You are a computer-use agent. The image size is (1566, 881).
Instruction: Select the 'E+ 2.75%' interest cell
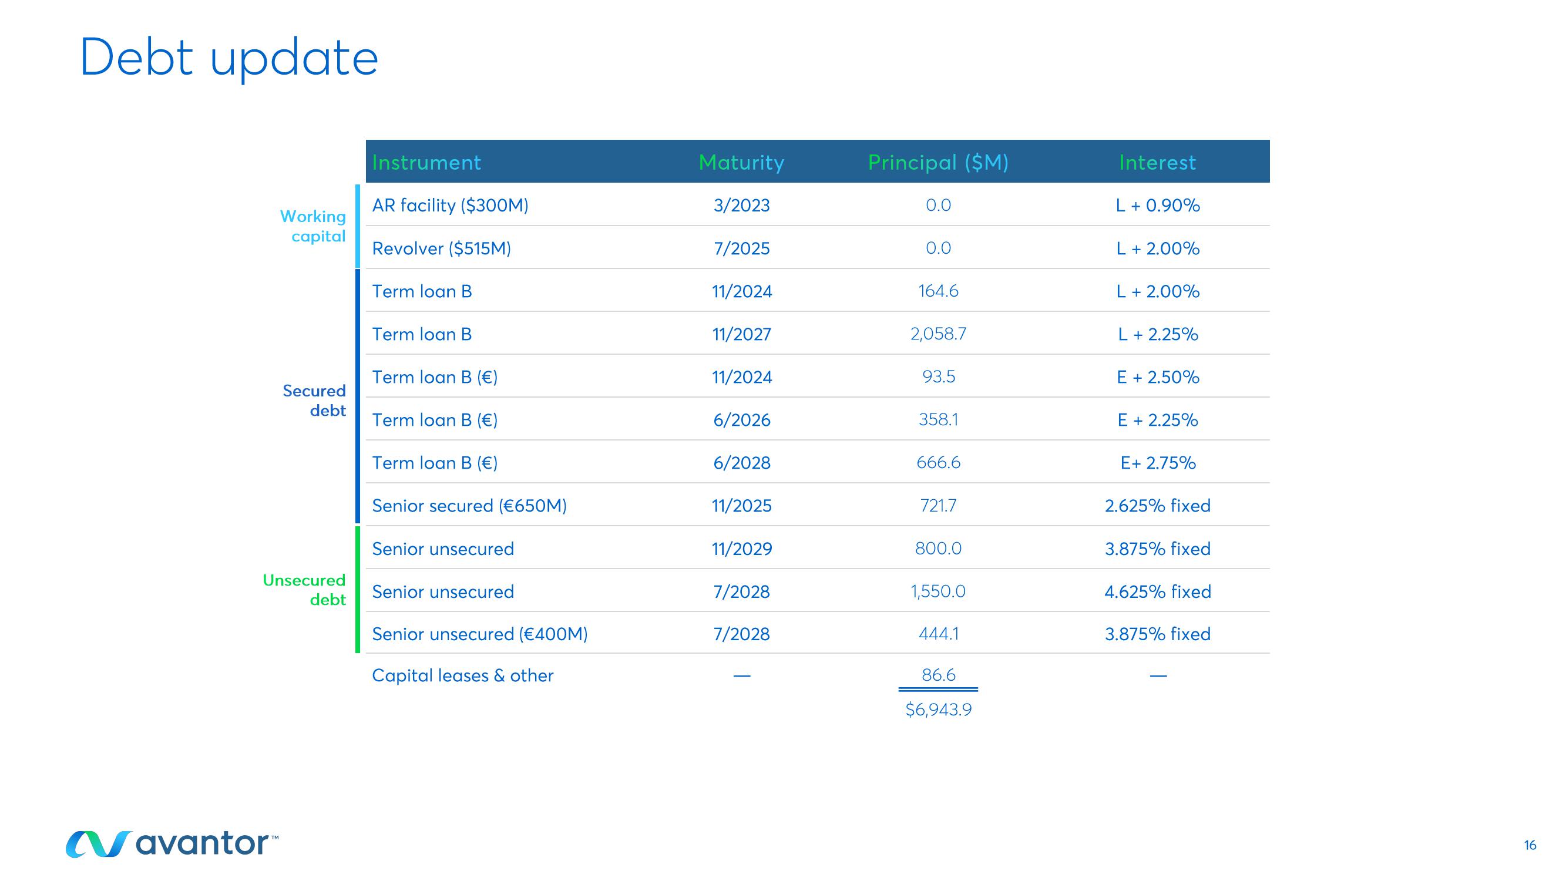(x=1158, y=463)
